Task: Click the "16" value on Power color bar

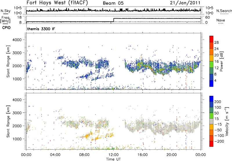Action: pos(216,62)
